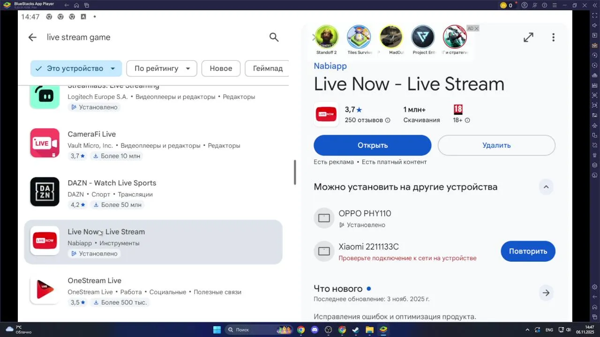The image size is (600, 337).
Task: Open File Explorer from taskbar
Action: [x=369, y=330]
